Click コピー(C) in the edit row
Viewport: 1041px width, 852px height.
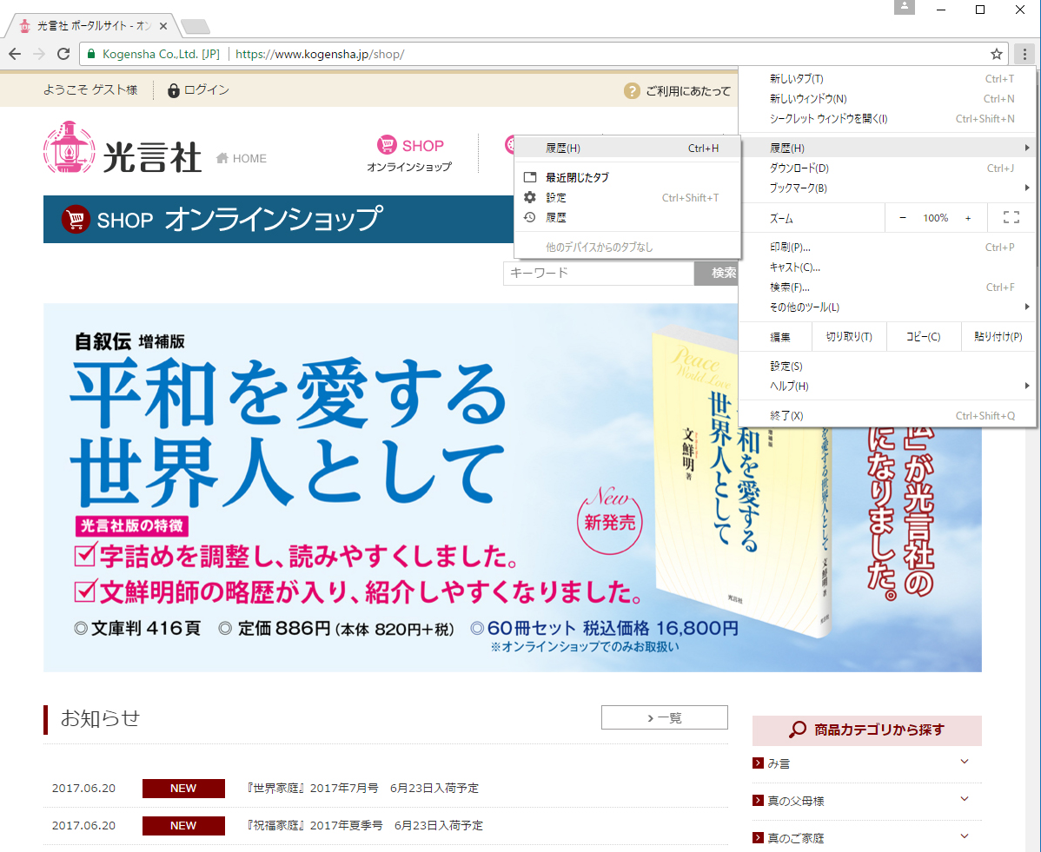point(924,336)
